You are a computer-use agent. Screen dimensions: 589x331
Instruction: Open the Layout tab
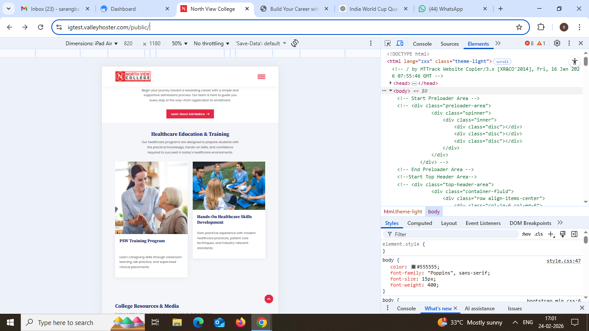click(449, 223)
